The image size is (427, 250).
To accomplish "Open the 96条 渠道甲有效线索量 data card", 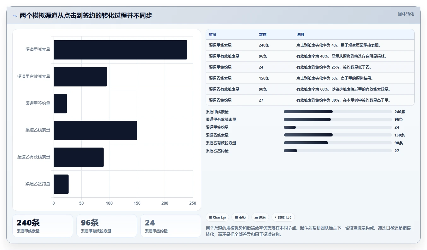I will tap(107, 226).
